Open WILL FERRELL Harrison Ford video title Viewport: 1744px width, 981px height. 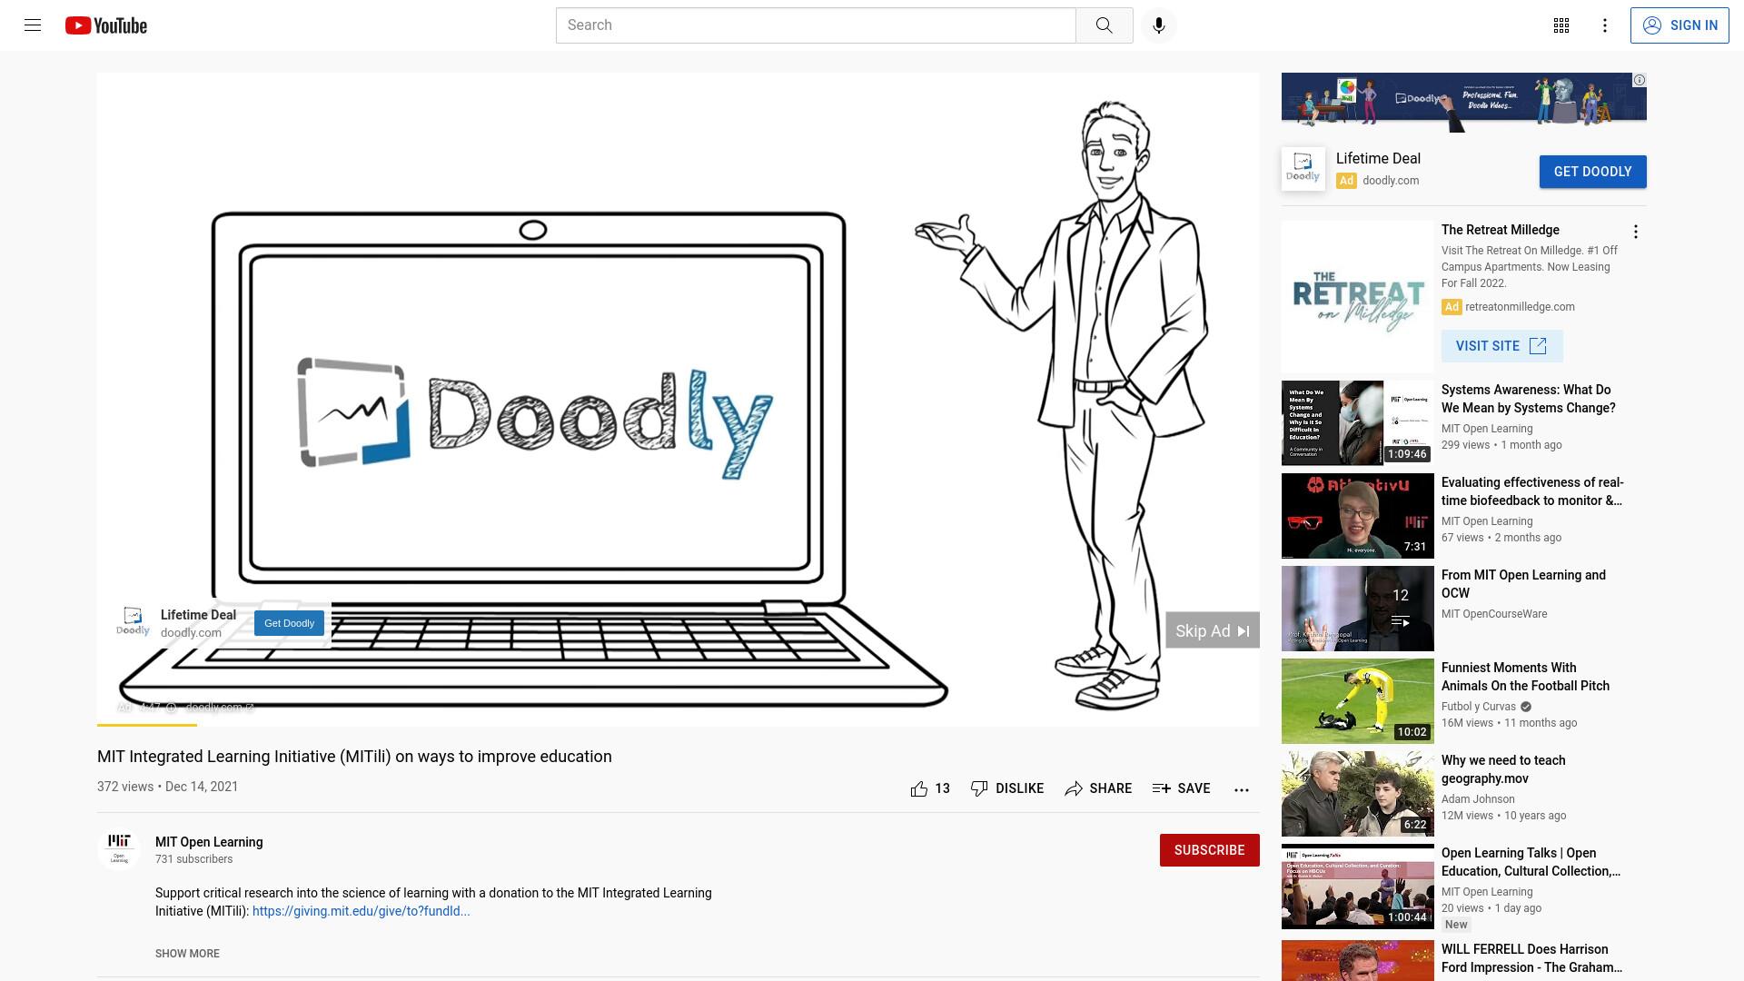(x=1531, y=958)
